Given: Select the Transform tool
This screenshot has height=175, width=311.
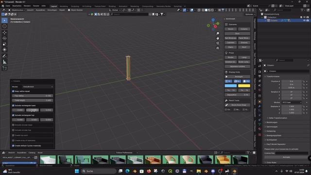Looking at the screenshot, I should (x=4, y=50).
